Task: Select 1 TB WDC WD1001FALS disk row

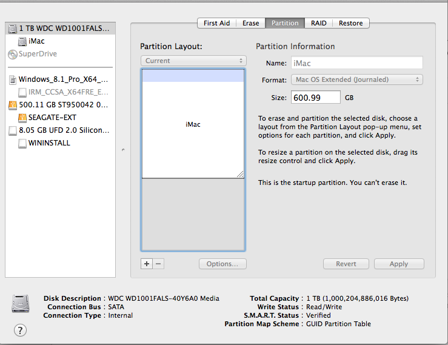Action: [x=60, y=28]
